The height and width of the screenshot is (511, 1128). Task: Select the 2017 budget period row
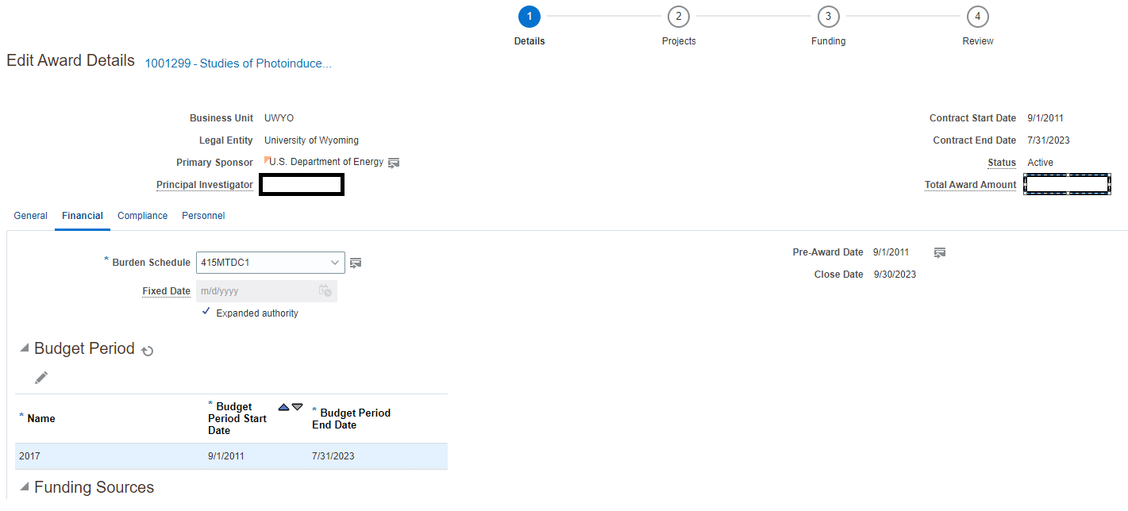click(231, 456)
